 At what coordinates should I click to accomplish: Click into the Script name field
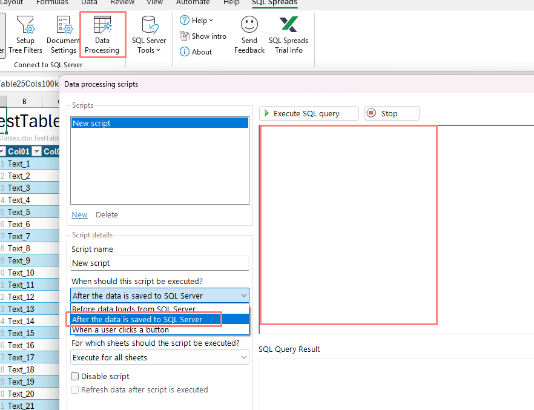pos(160,263)
